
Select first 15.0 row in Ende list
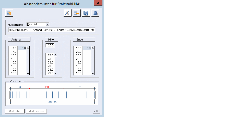pyautogui.click(x=78, y=62)
